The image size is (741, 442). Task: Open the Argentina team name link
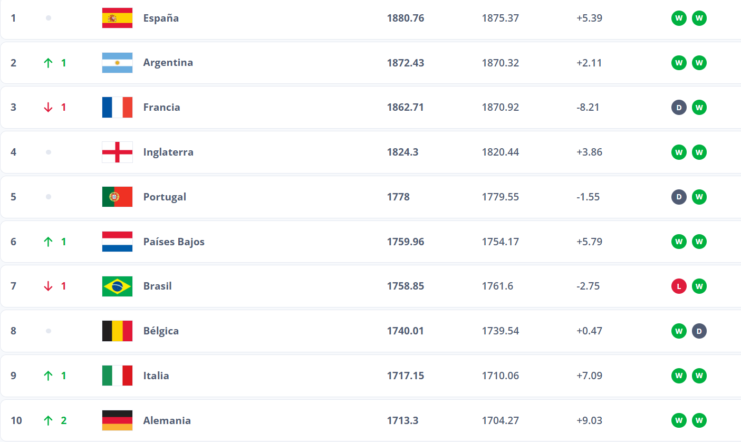click(x=168, y=63)
